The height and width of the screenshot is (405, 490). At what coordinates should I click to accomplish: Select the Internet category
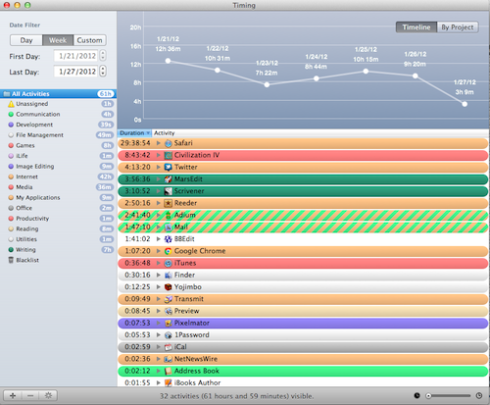click(x=58, y=177)
